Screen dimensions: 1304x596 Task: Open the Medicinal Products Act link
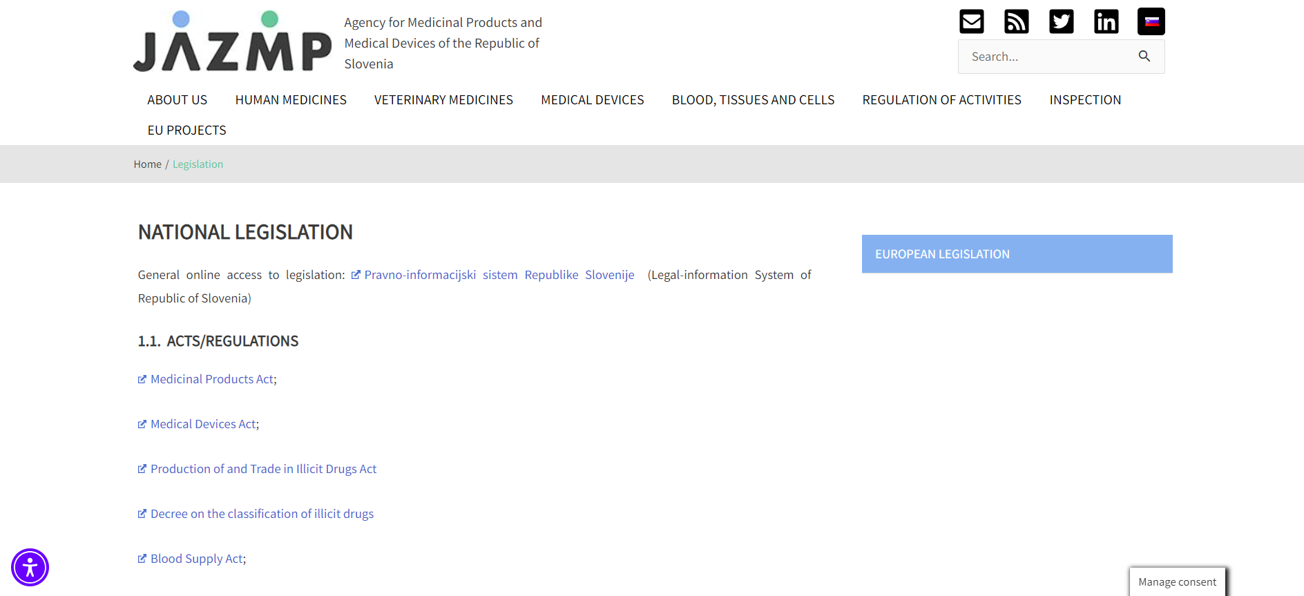point(212,379)
